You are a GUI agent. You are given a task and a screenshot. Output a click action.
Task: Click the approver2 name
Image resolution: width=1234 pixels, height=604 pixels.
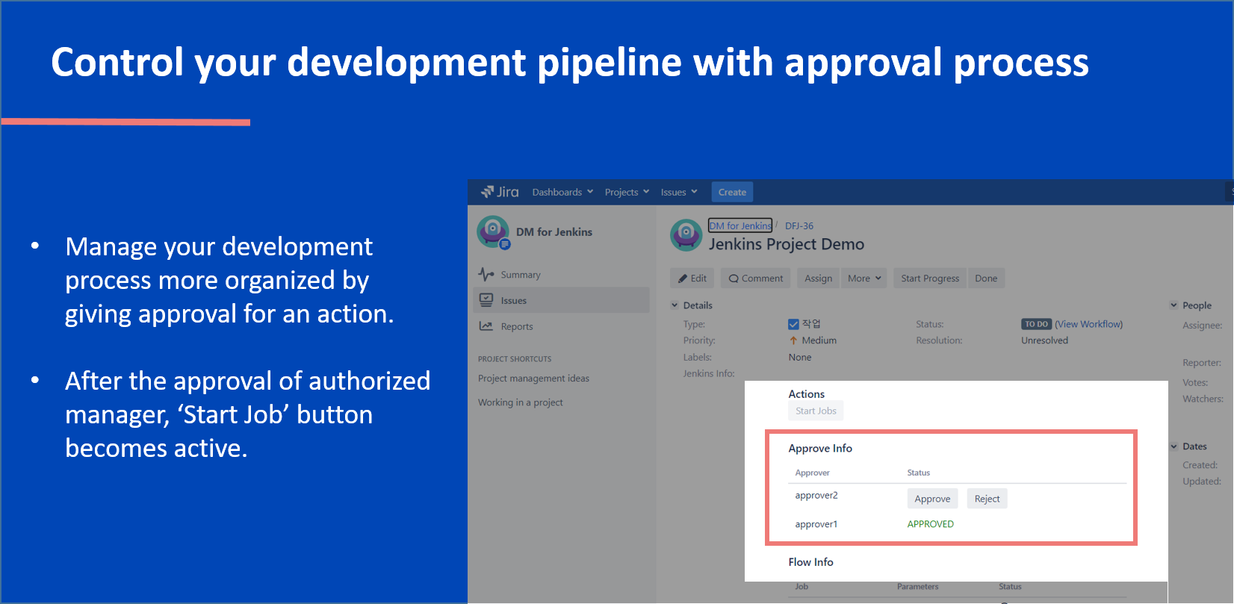coord(816,495)
